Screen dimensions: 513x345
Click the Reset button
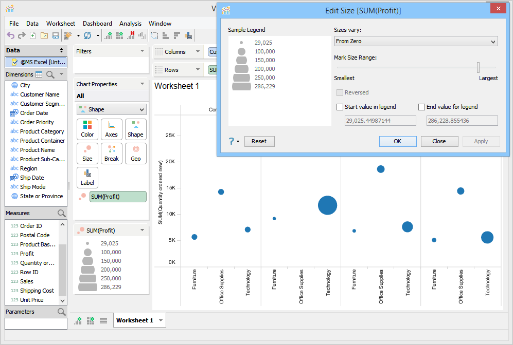click(x=259, y=141)
